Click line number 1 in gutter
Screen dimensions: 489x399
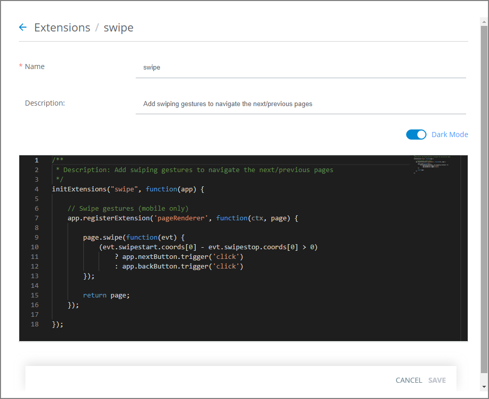tap(37, 160)
